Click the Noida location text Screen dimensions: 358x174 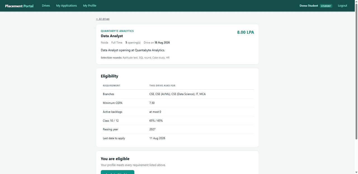click(x=104, y=43)
